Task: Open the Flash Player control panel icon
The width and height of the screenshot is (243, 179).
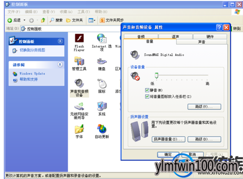Action: 79,38
